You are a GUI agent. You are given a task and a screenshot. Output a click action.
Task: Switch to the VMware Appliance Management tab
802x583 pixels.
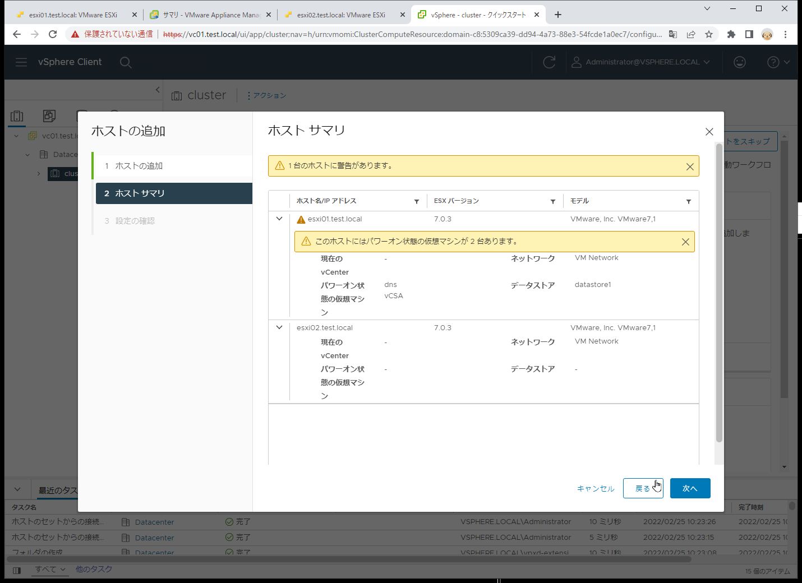[211, 15]
